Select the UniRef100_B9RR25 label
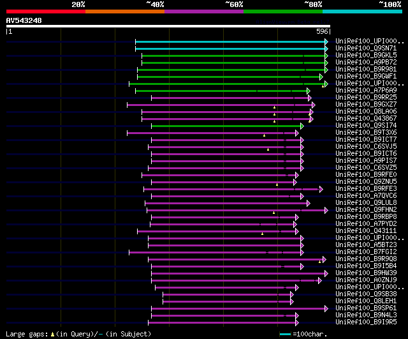Screen dimensions: 408x339 366,98
